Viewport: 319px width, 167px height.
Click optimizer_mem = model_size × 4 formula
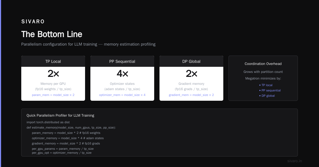click(x=122, y=95)
